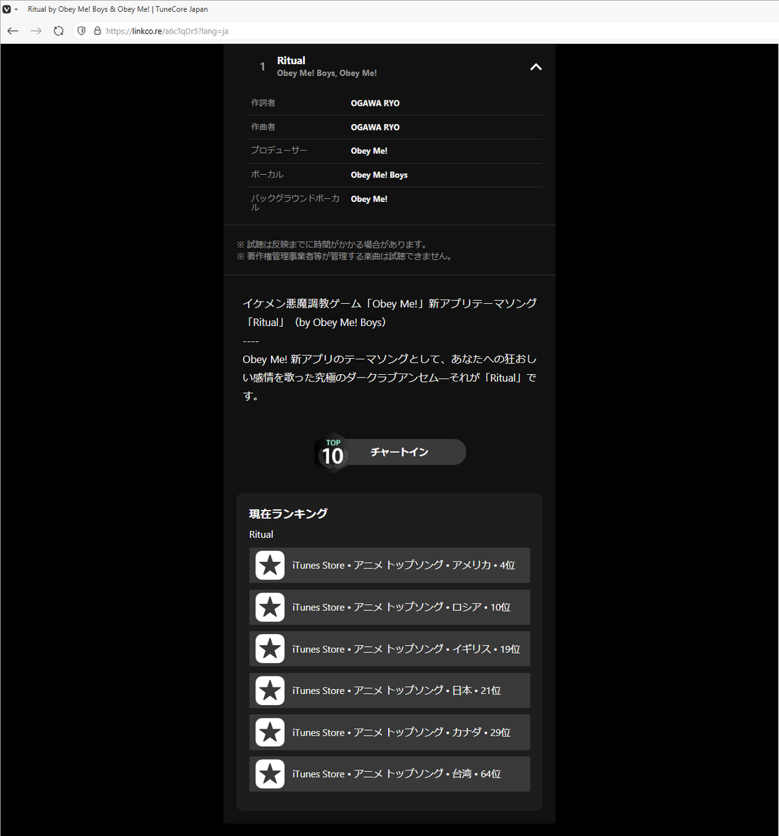Click the star icon beside 日本 21位
The width and height of the screenshot is (779, 836).
click(x=270, y=690)
